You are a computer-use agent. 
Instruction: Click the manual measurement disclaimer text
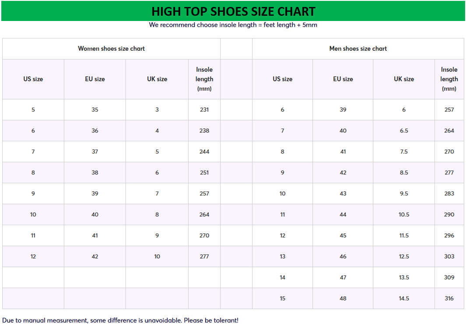120,321
